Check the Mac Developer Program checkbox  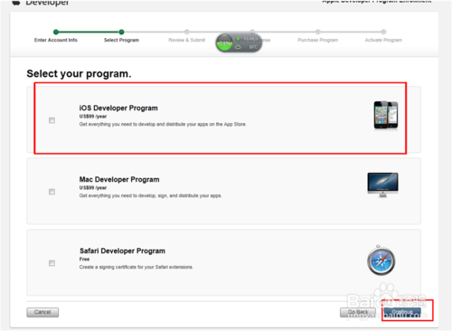pos(52,192)
